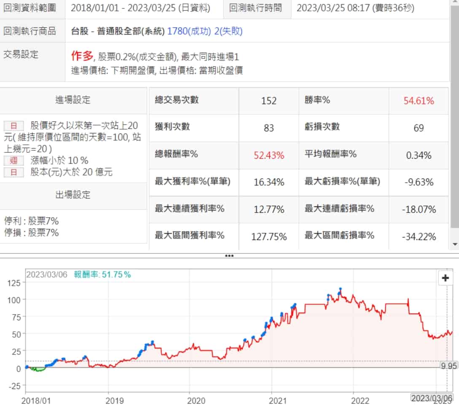Click the three-dot panel splitter handle

(x=229, y=256)
